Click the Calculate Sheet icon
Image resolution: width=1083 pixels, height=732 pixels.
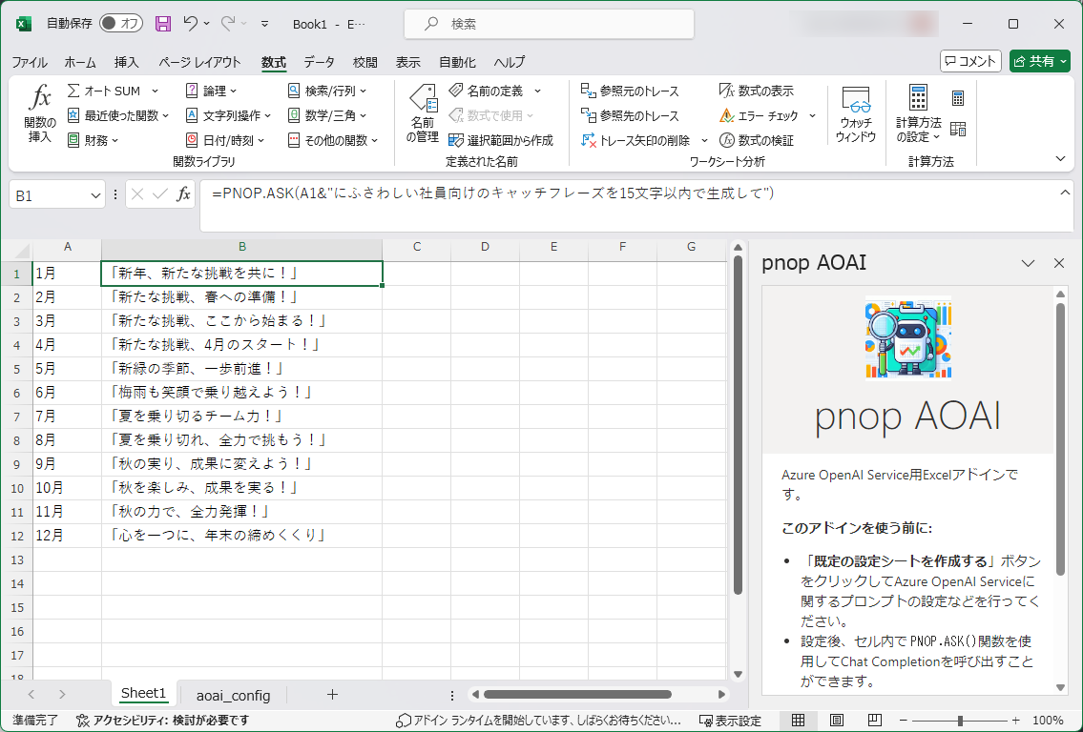[958, 129]
